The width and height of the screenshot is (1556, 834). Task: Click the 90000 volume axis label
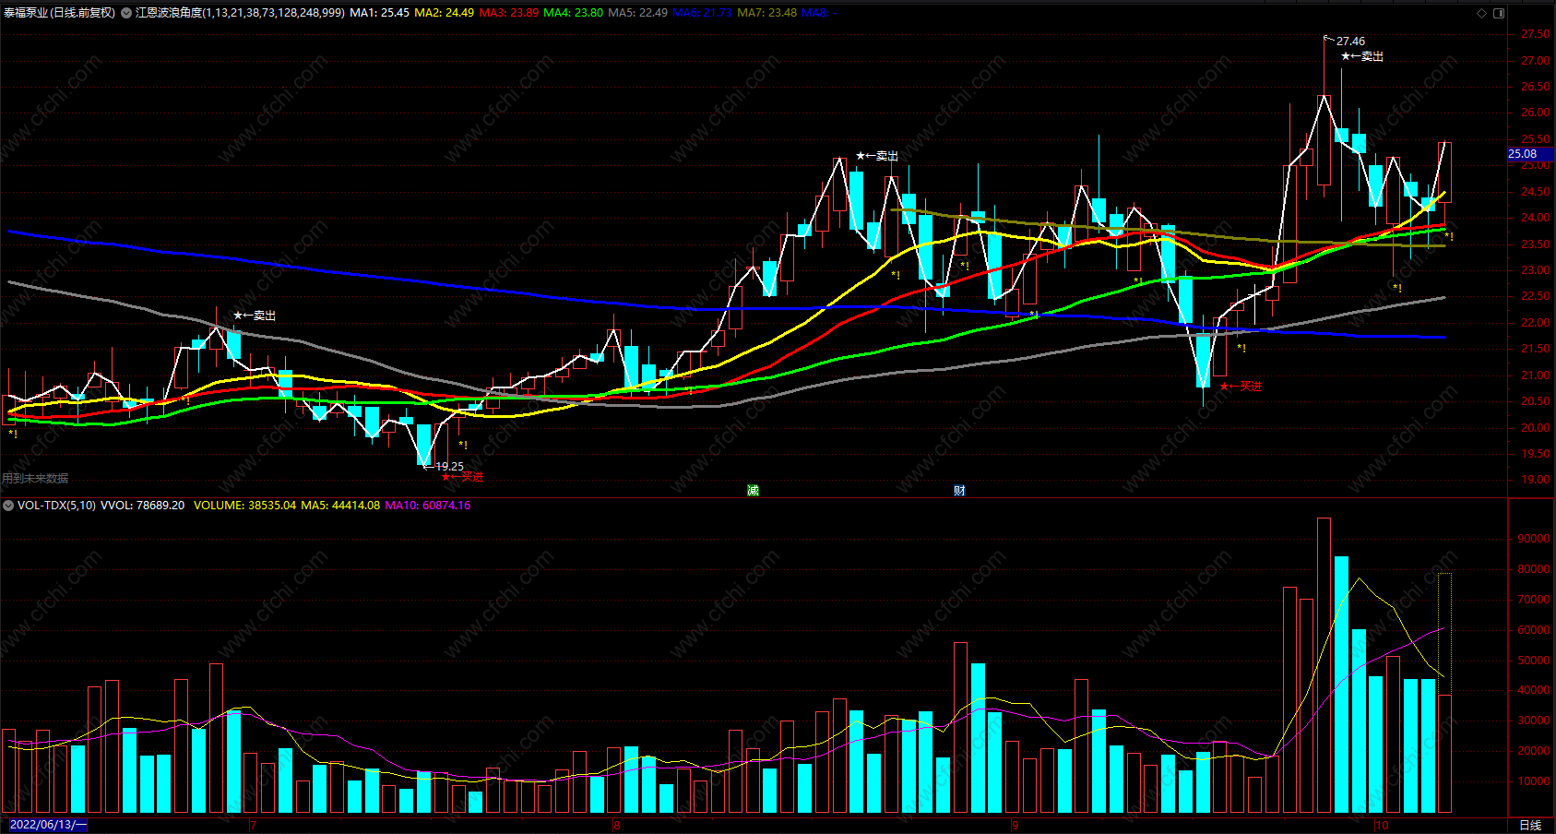(x=1533, y=539)
